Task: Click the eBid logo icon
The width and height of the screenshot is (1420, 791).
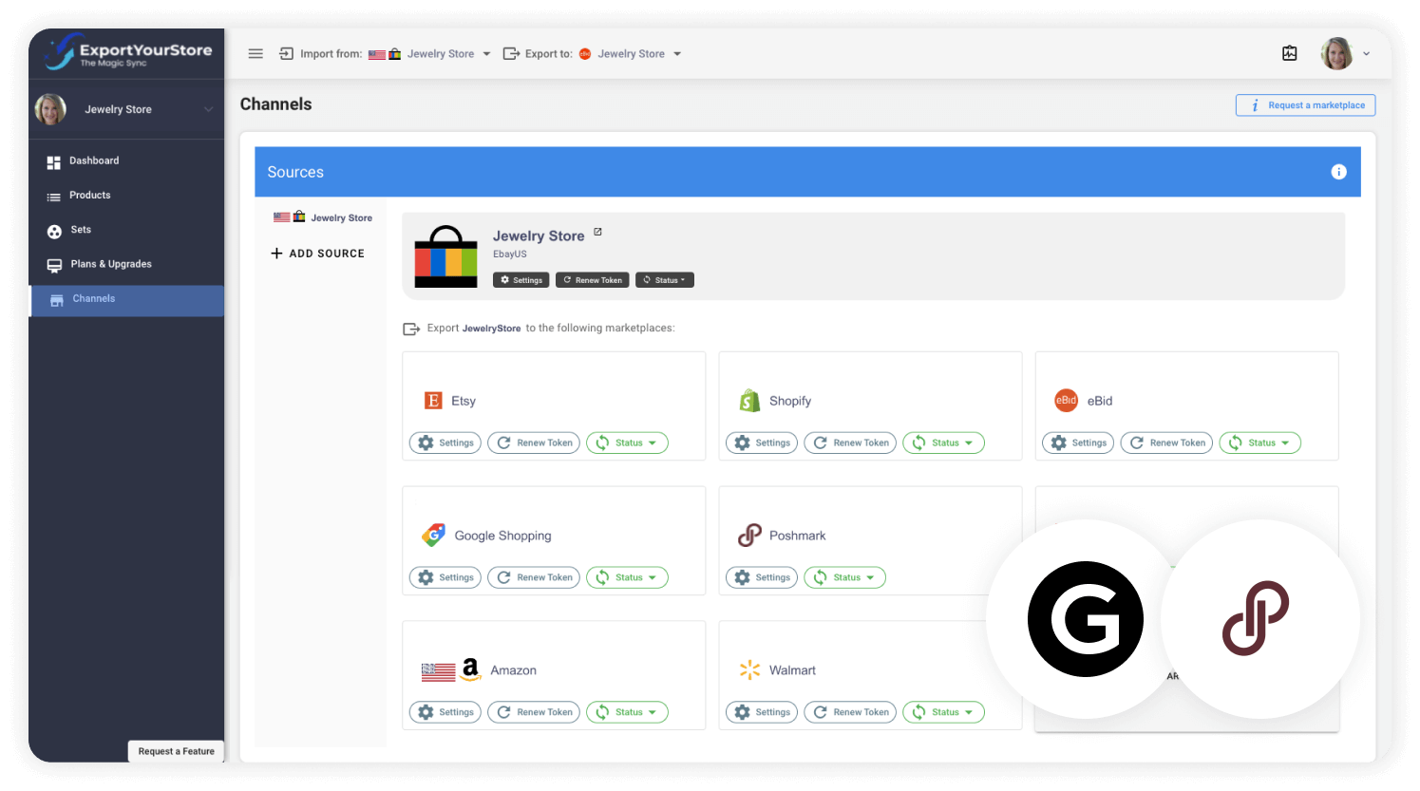Action: [x=1066, y=401]
